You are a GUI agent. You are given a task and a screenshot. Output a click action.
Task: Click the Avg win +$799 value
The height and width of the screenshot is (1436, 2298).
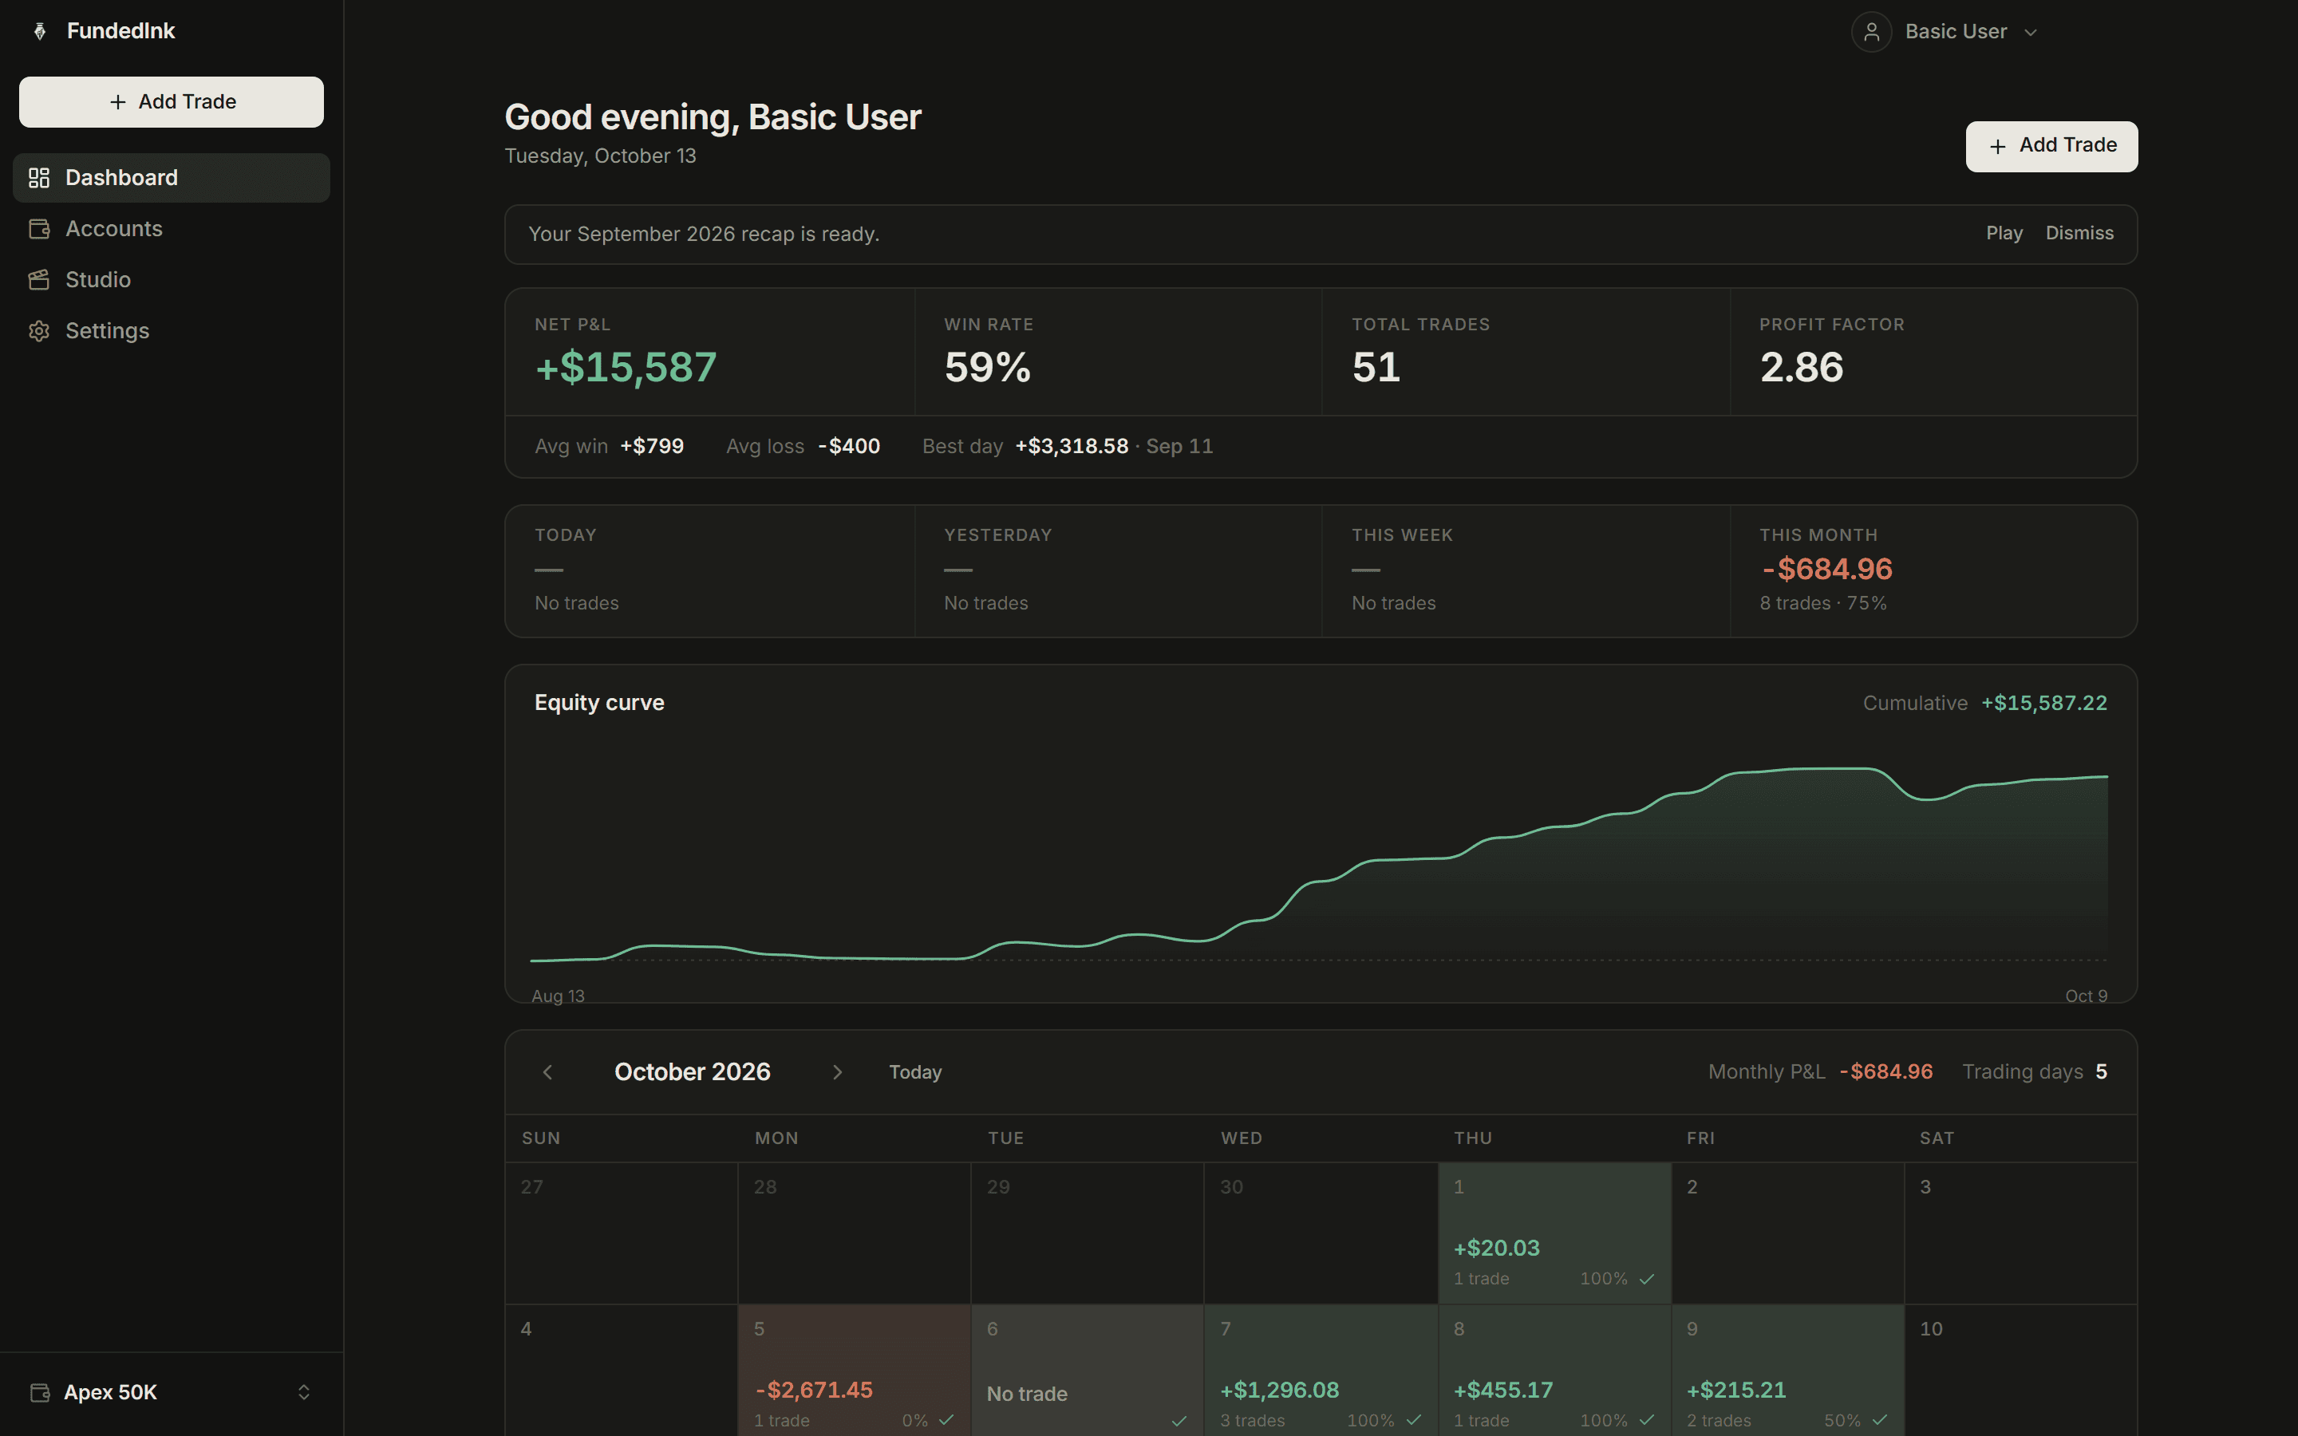pyautogui.click(x=651, y=447)
